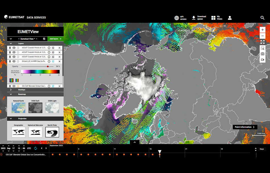Choose the OSM Dark basemap

point(35,108)
